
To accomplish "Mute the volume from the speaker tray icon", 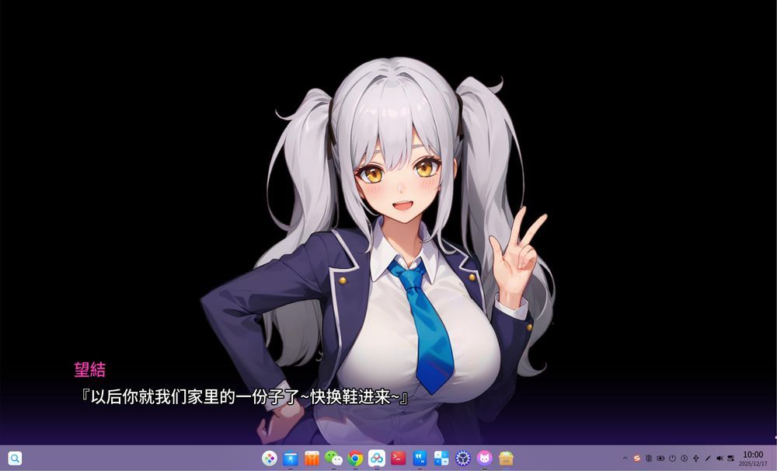I will [x=719, y=459].
